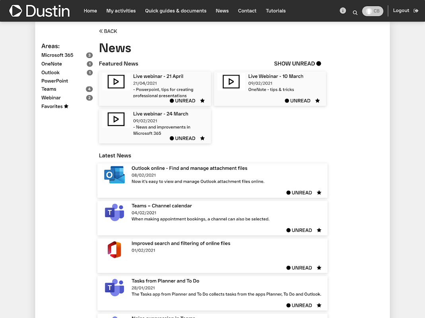425x318 pixels.
Task: Toggle unread on Live Webinar 10 March
Action: [x=298, y=101]
